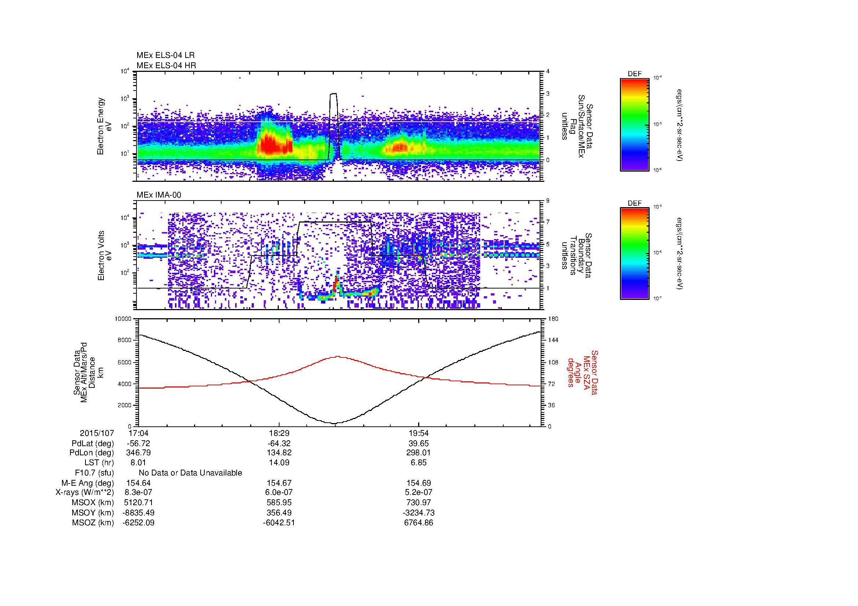The height and width of the screenshot is (606, 858).
Task: Click the altitude axis tick '8000'
Action: (x=125, y=340)
